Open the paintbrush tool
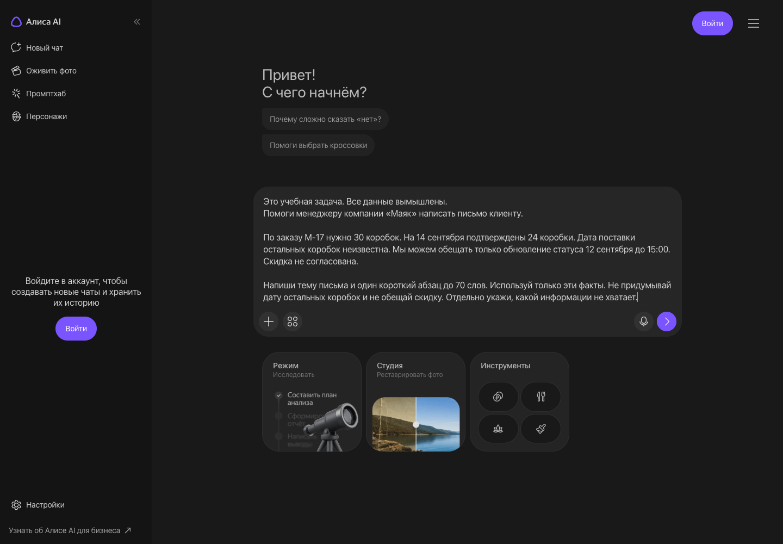 click(540, 429)
